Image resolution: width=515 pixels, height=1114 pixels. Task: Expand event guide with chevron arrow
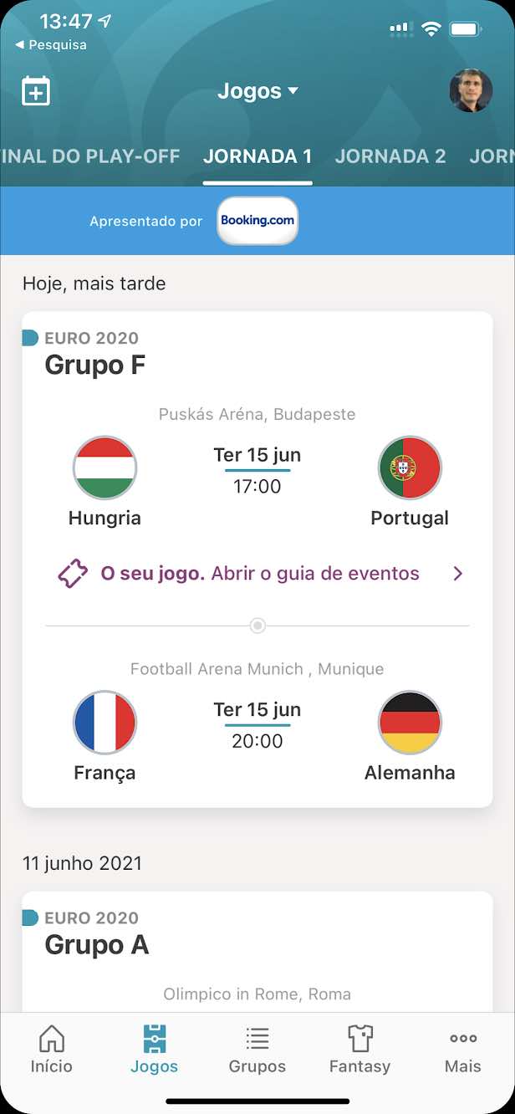tap(457, 574)
